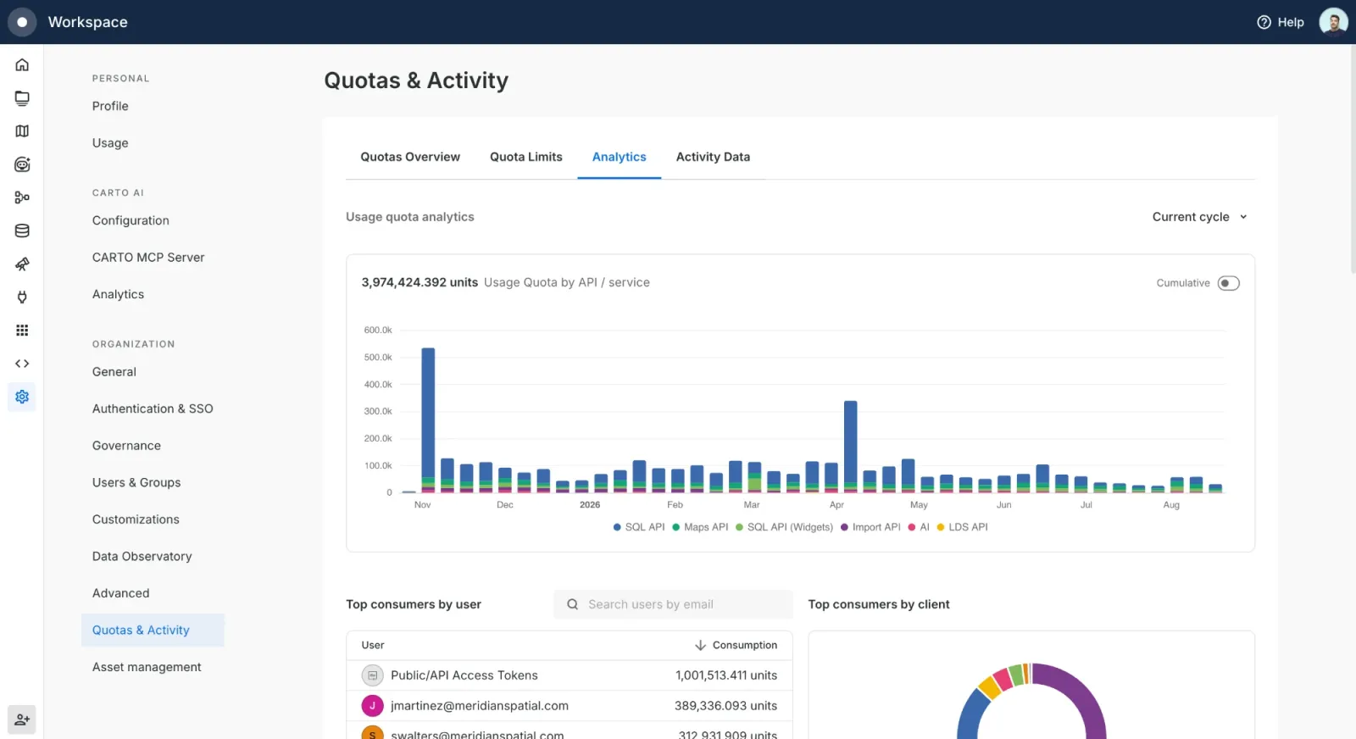Open Help in the top bar
This screenshot has height=739, width=1356.
(x=1280, y=22)
